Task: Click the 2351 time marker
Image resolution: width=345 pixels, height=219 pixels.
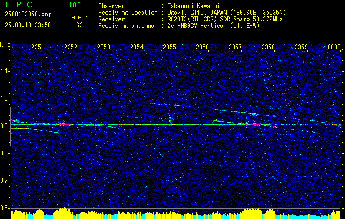Action: click(x=38, y=47)
